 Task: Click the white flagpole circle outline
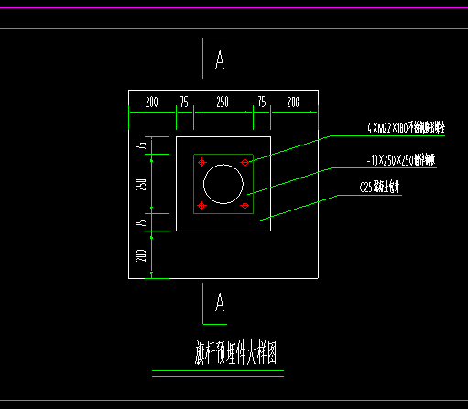tap(223, 184)
